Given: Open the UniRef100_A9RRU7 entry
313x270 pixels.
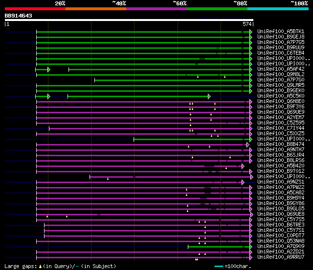Looking at the screenshot, I should pos(281,257).
